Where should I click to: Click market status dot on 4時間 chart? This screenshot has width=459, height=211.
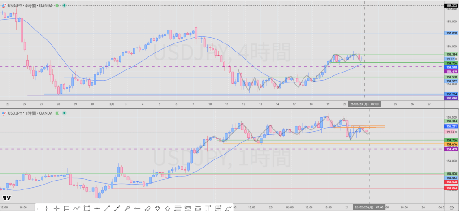(65, 5)
